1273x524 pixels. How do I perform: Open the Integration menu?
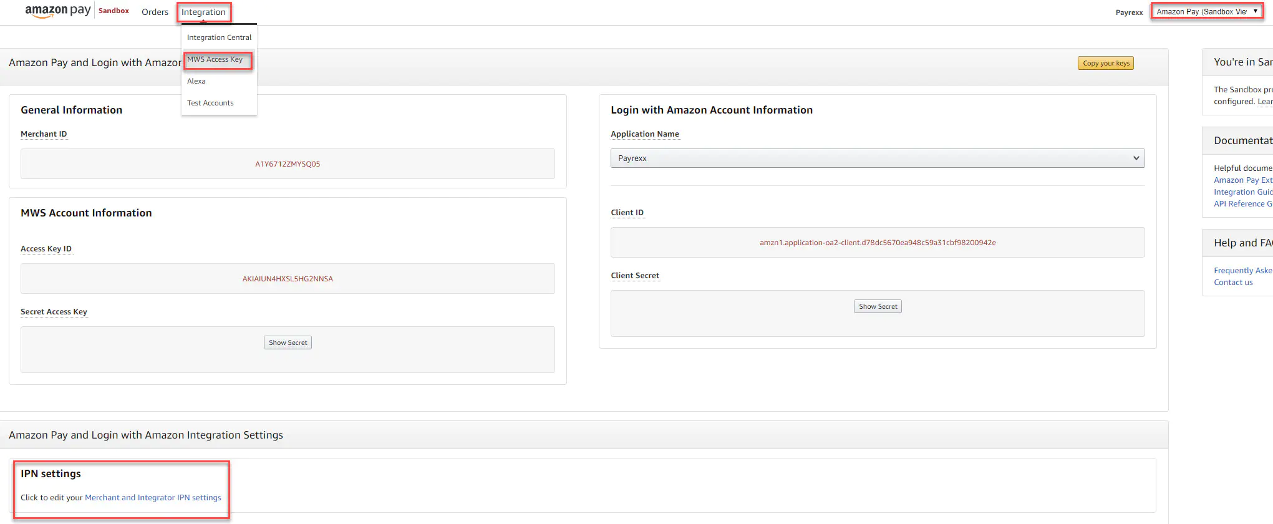[203, 12]
